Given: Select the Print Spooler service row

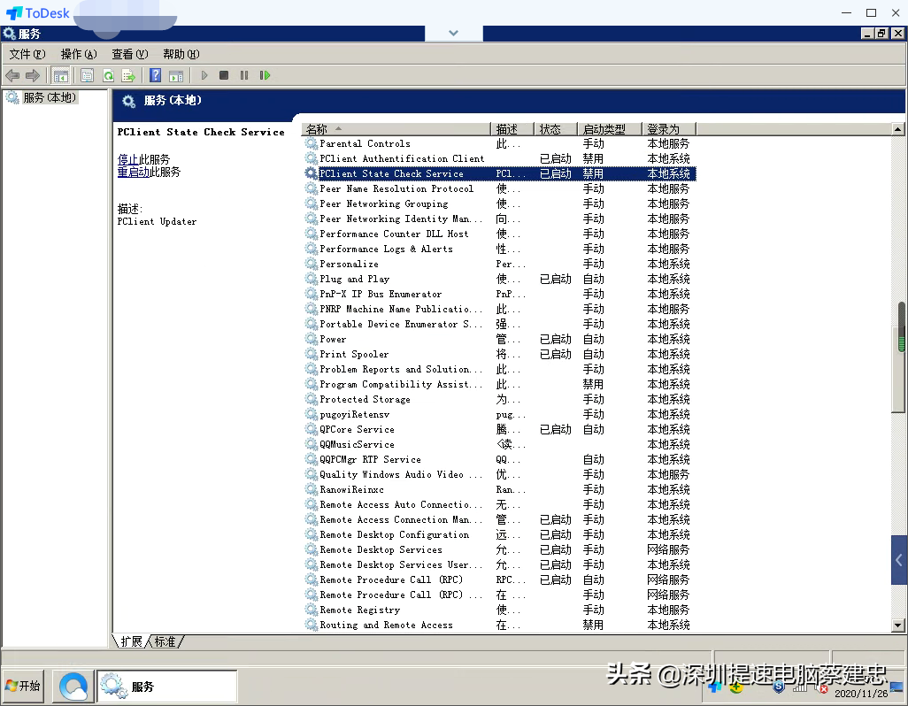Looking at the screenshot, I should pyautogui.click(x=354, y=354).
